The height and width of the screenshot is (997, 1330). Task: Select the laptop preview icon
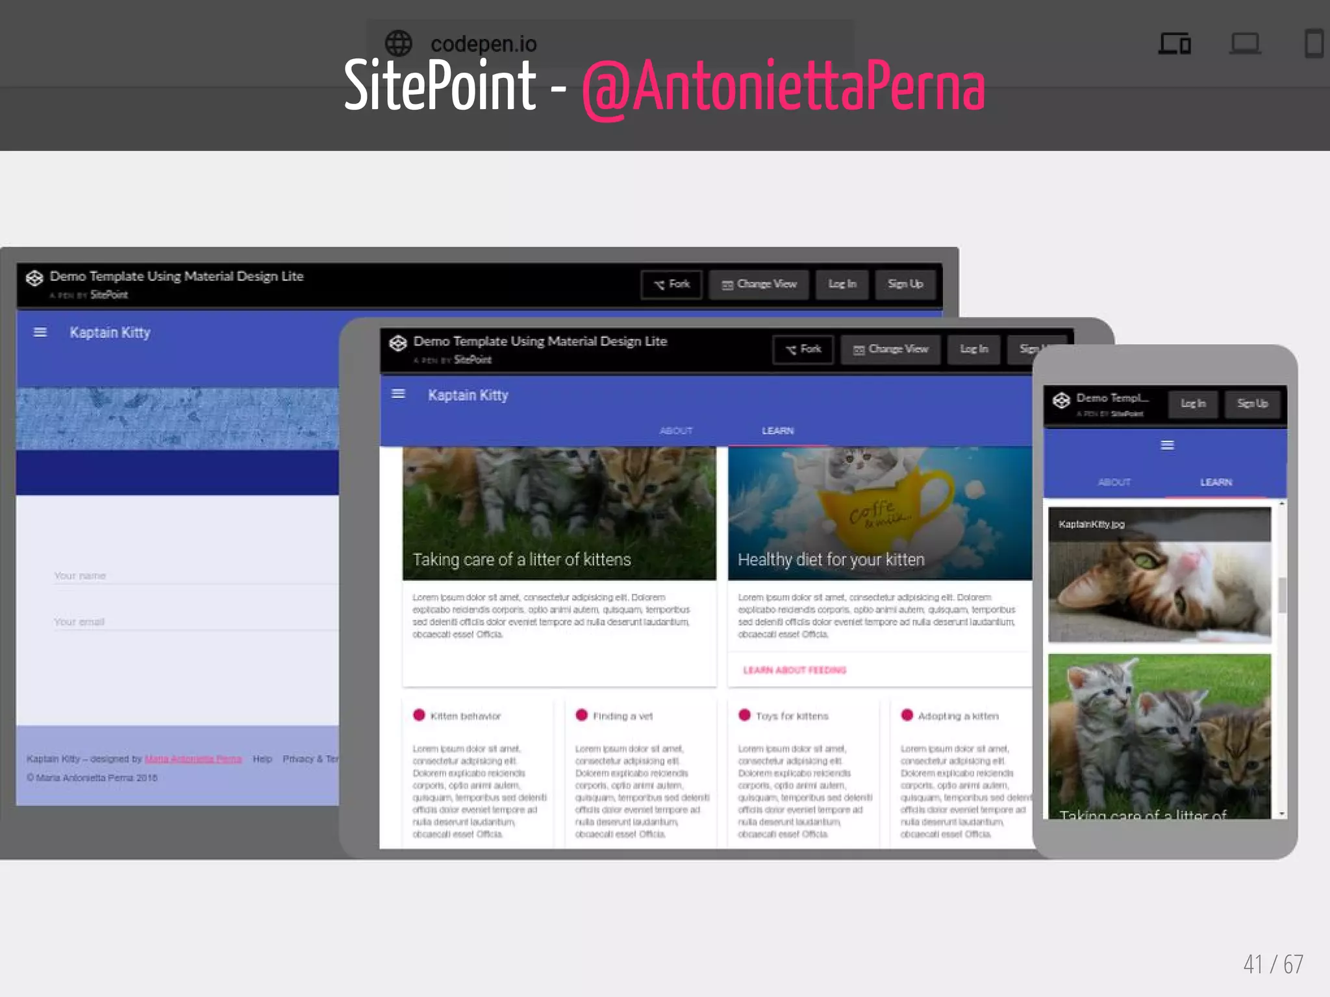click(1245, 43)
